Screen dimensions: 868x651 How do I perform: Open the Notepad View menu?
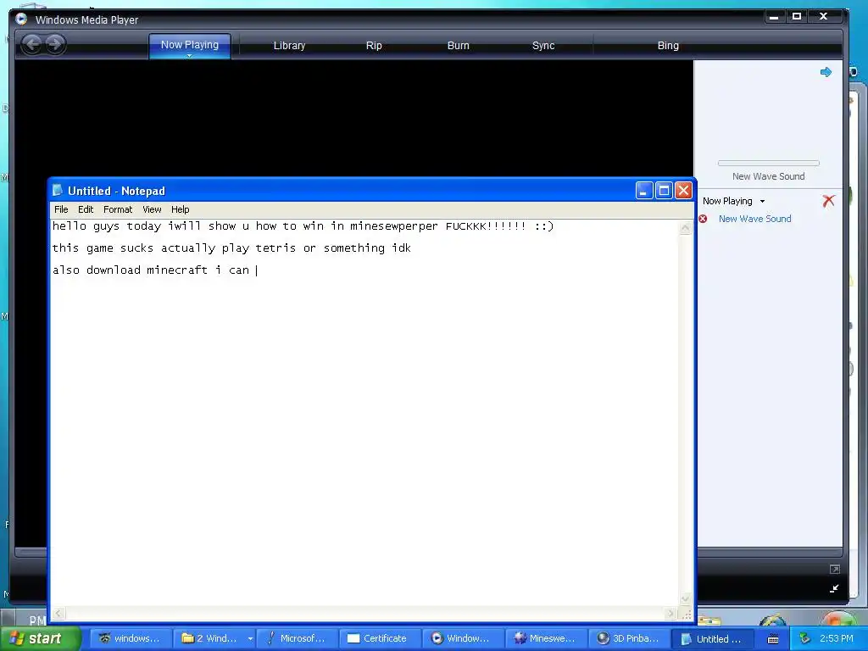(152, 209)
